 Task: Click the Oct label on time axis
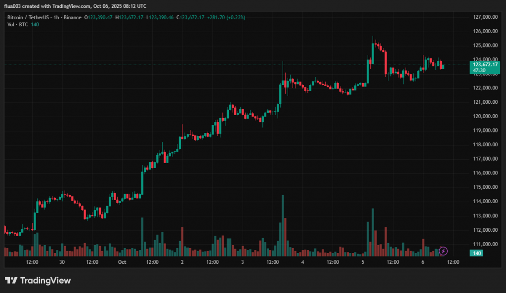click(122, 262)
